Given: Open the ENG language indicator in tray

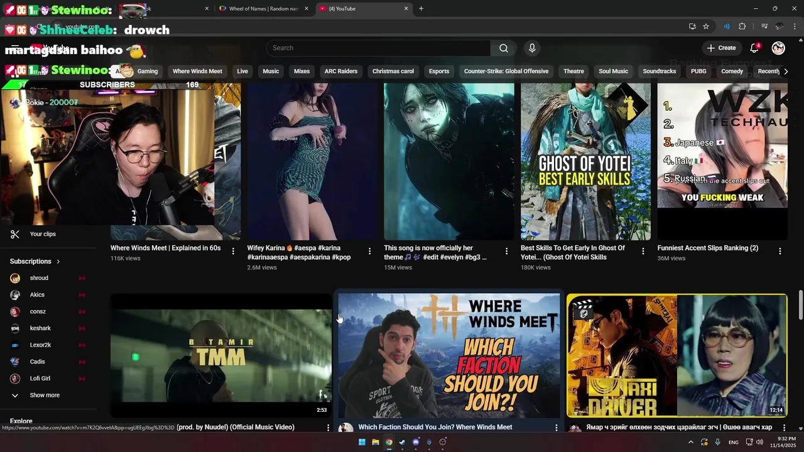Looking at the screenshot, I should pos(734,443).
